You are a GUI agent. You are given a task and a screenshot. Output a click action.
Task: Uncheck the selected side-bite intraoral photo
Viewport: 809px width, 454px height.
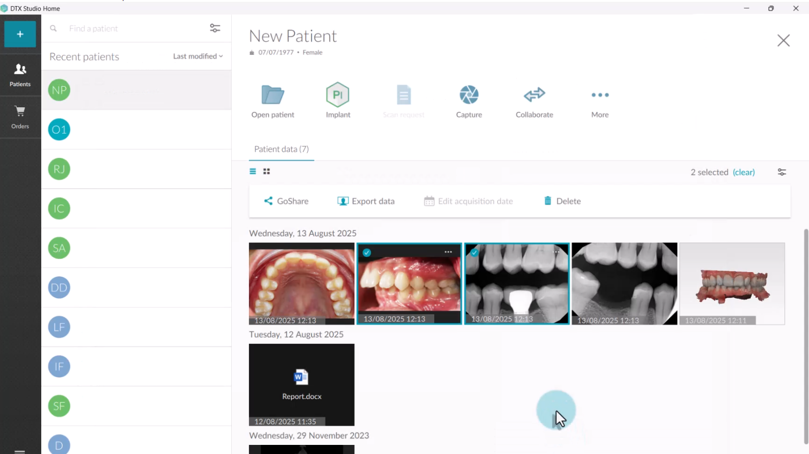(x=367, y=252)
